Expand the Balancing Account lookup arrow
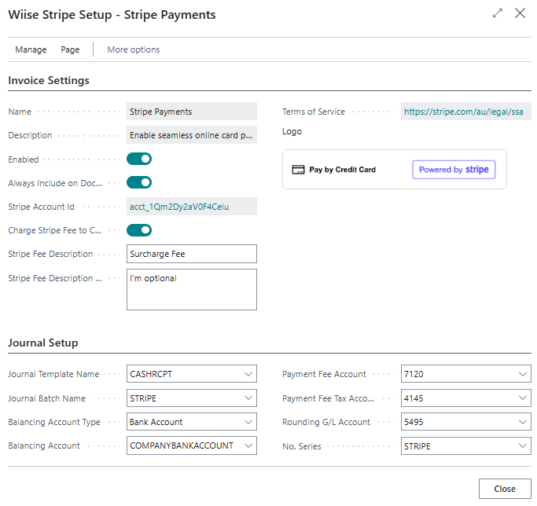 (x=248, y=445)
